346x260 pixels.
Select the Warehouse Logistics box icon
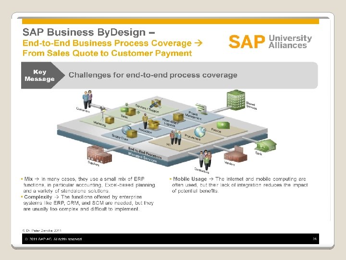click(x=178, y=117)
